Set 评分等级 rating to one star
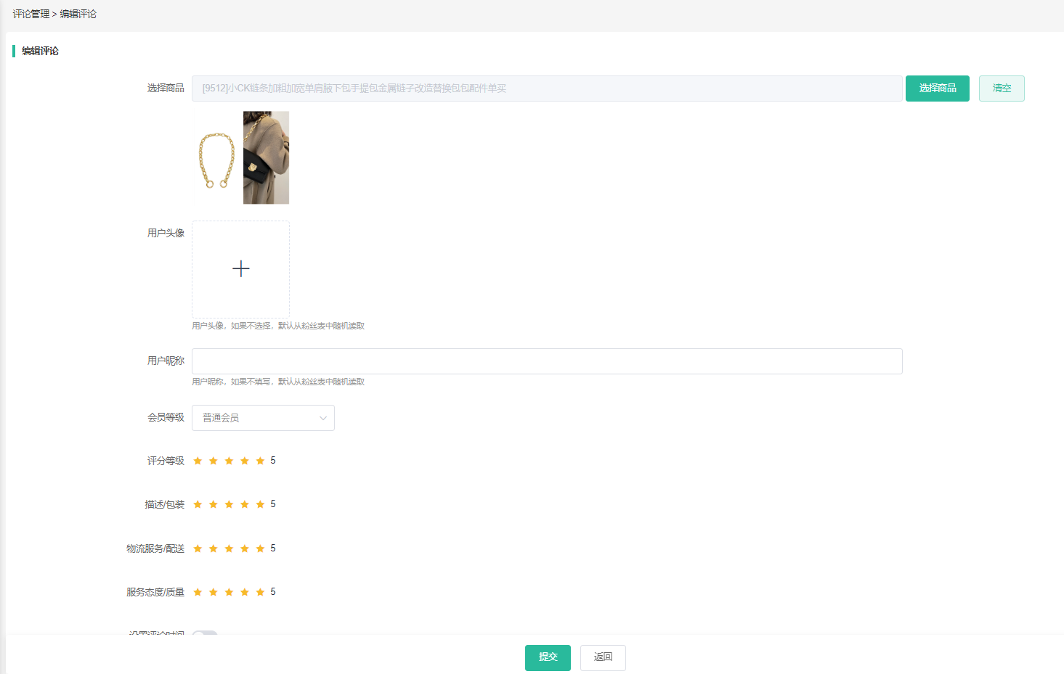 click(x=198, y=461)
